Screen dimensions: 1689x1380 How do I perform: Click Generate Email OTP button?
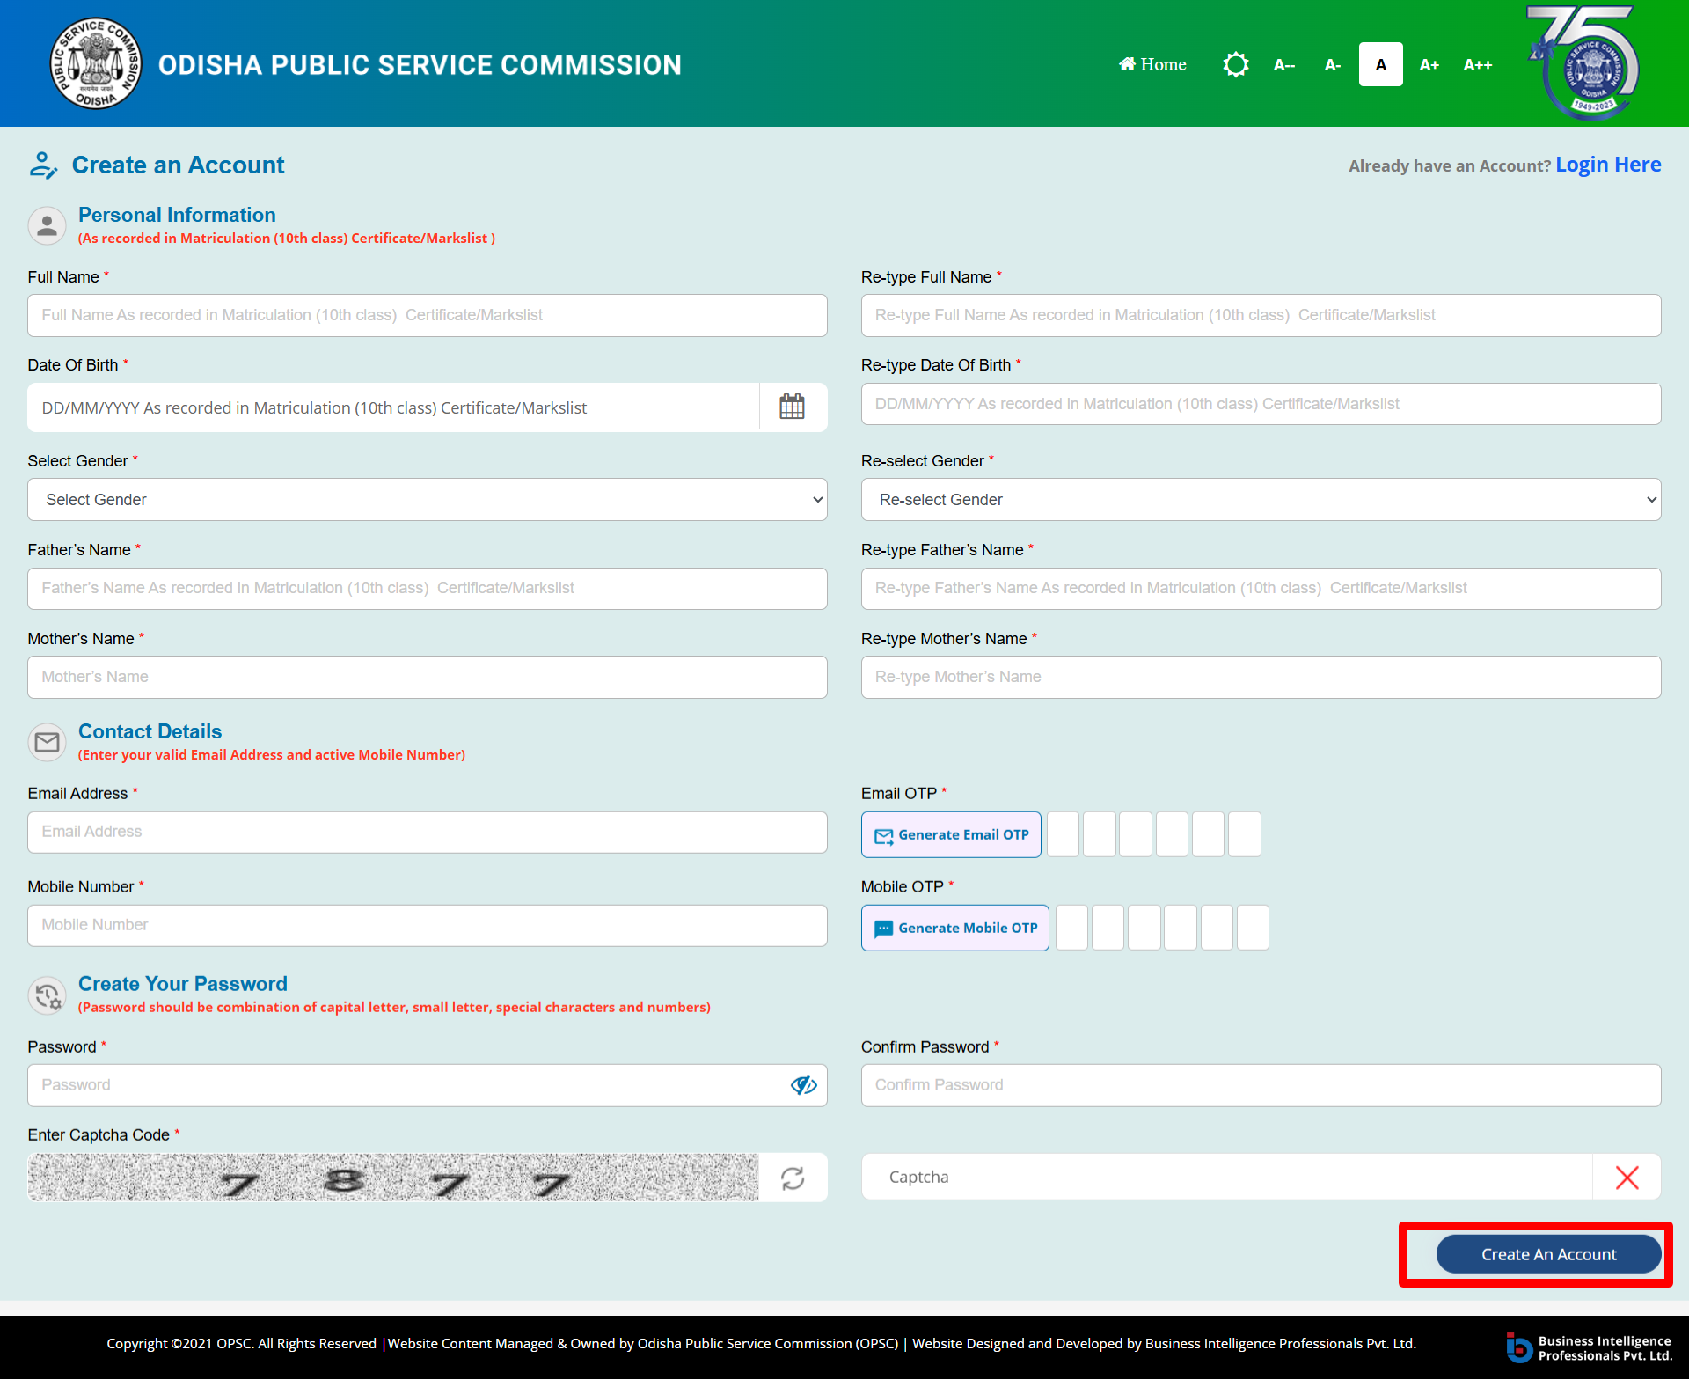click(x=951, y=834)
